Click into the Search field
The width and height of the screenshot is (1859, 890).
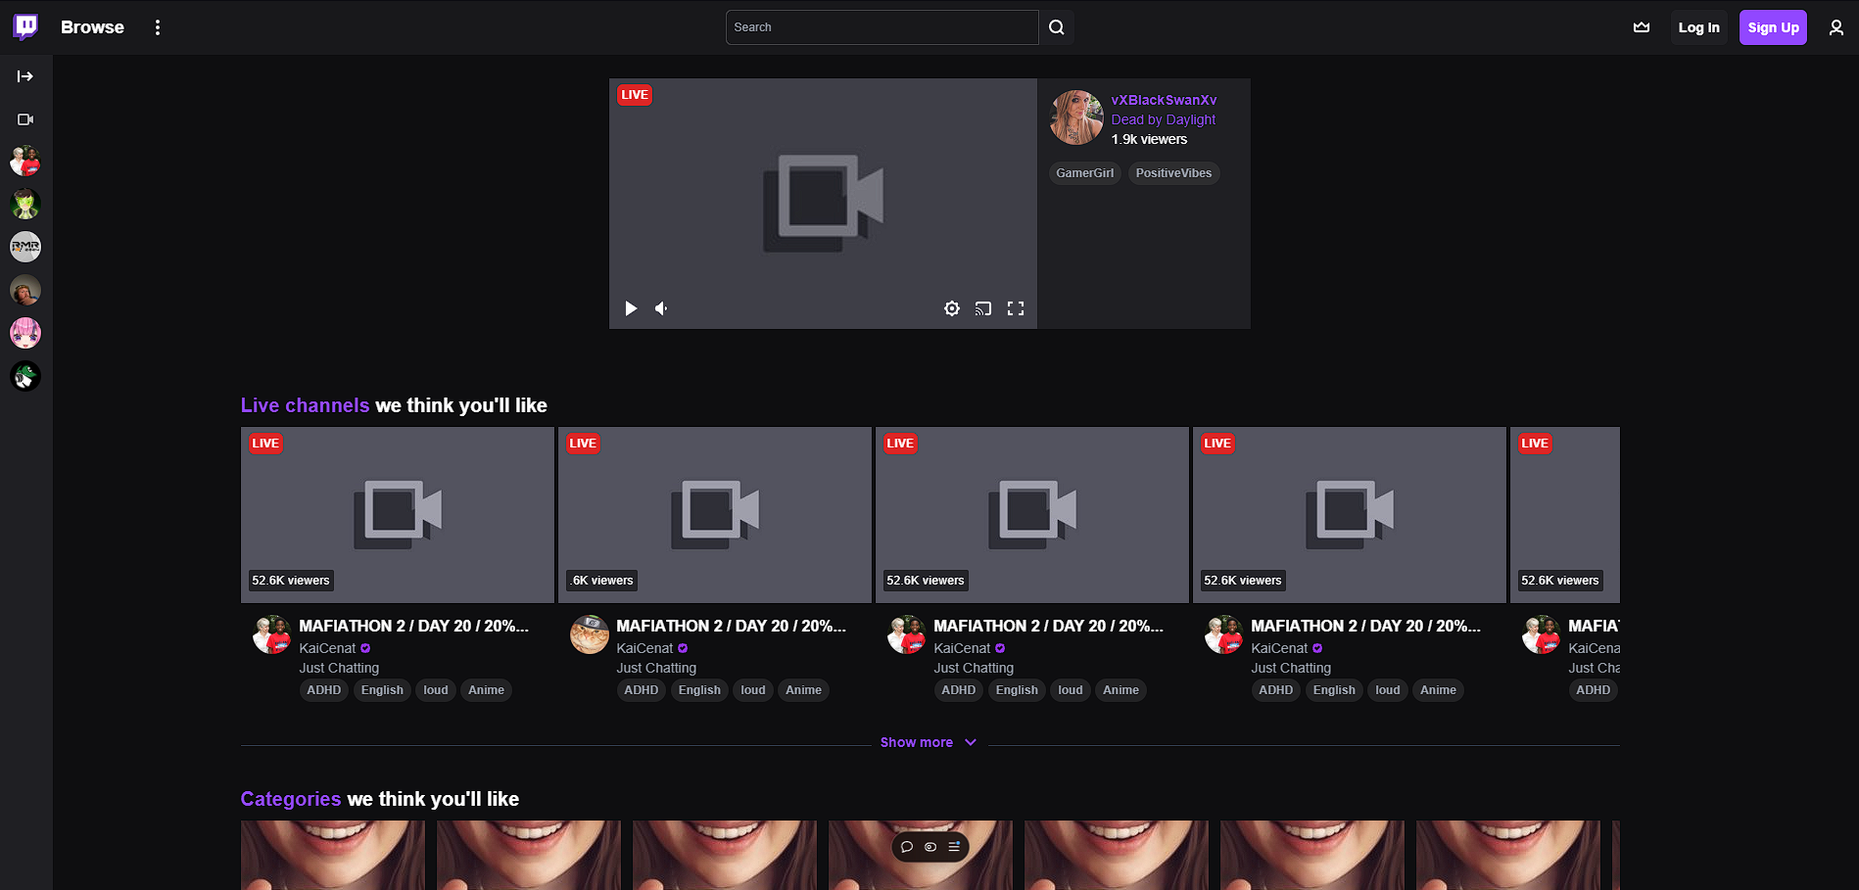coord(882,27)
